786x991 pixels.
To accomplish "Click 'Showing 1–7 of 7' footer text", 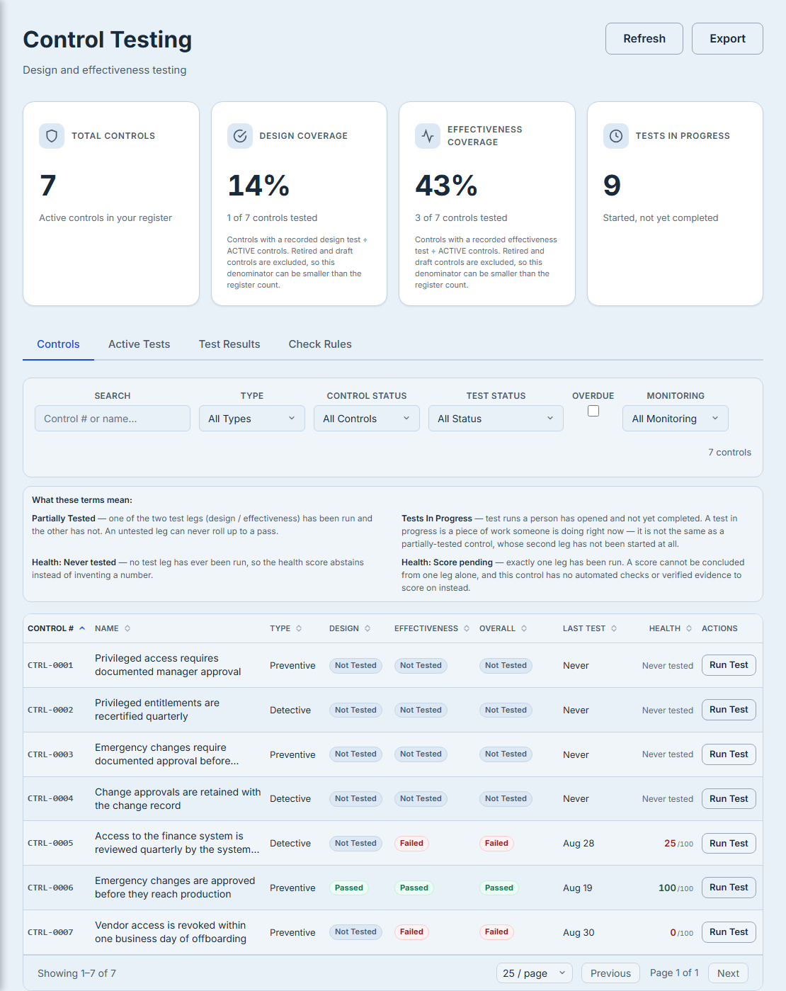I will [76, 973].
